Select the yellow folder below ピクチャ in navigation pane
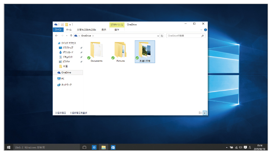Screen dimensions: 271x153 pyautogui.click(x=63, y=66)
